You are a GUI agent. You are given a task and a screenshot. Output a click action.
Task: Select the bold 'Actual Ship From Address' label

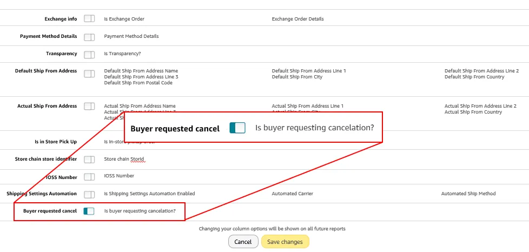[x=47, y=106]
